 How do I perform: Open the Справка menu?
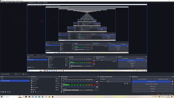click(45, 2)
